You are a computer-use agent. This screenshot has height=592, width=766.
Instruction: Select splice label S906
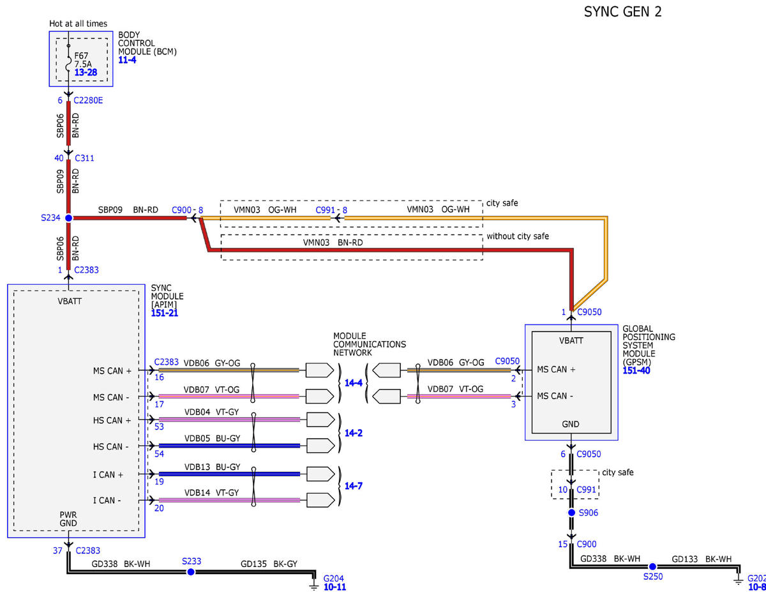(589, 512)
